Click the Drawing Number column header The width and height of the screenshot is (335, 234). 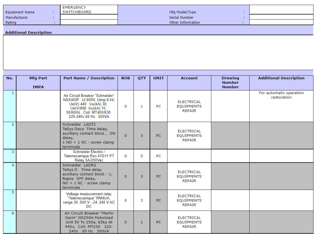(x=230, y=82)
